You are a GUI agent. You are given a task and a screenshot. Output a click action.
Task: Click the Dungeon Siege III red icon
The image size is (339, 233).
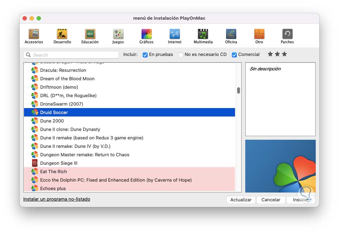(x=35, y=163)
